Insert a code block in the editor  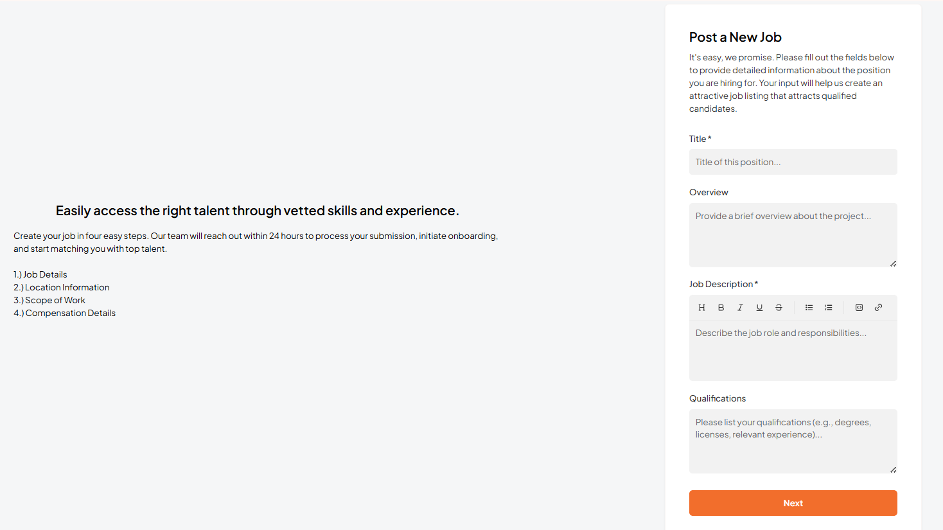tap(859, 308)
